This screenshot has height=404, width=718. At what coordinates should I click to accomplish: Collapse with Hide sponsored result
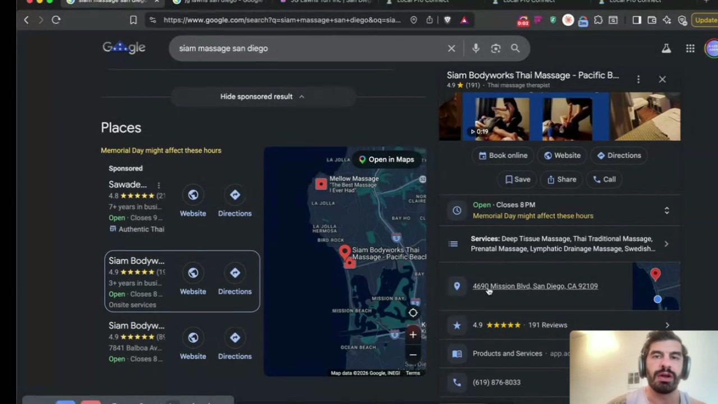pos(263,97)
